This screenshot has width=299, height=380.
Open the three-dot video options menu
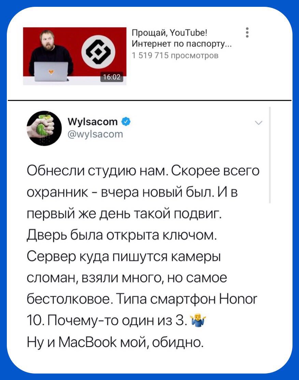point(247,32)
